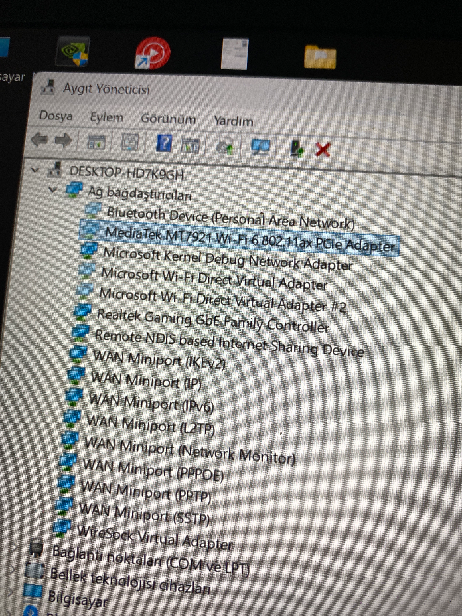The height and width of the screenshot is (616, 462).
Task: Collapse the Ağ bağdaştırıcıları category
Action: click(x=53, y=189)
